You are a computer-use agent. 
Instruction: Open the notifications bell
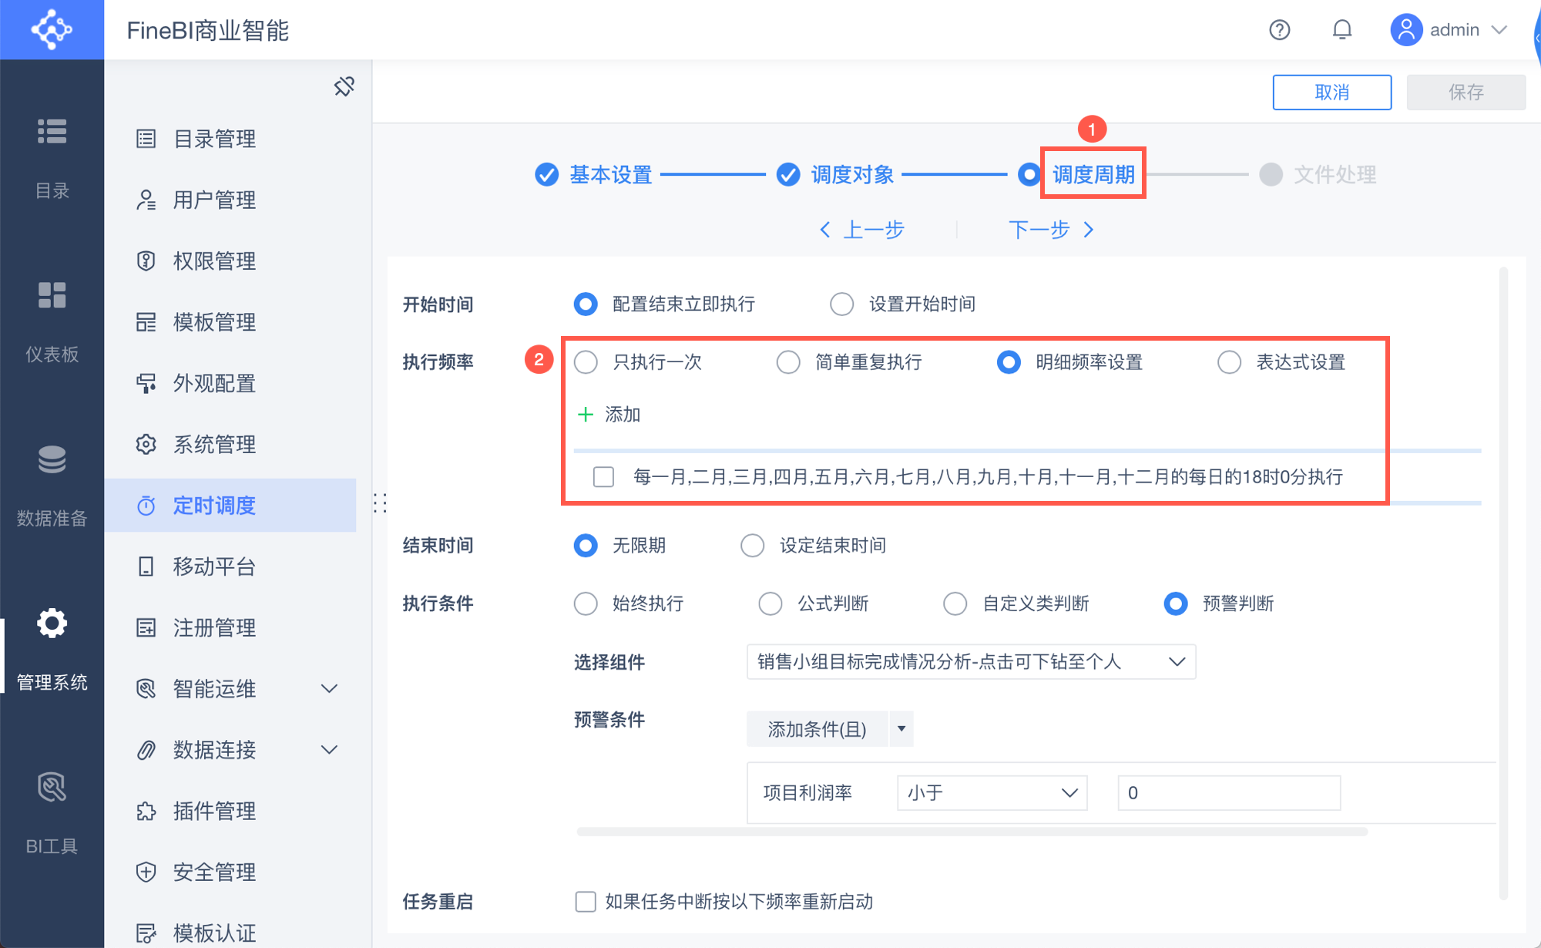pos(1341,30)
